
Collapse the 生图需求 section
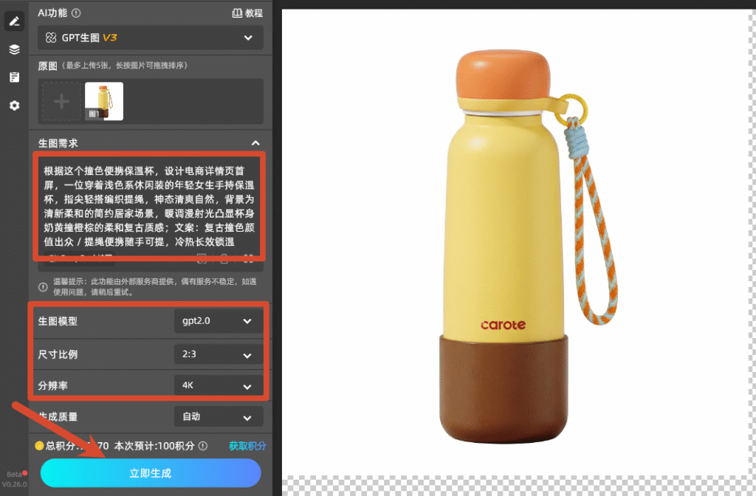click(x=255, y=143)
